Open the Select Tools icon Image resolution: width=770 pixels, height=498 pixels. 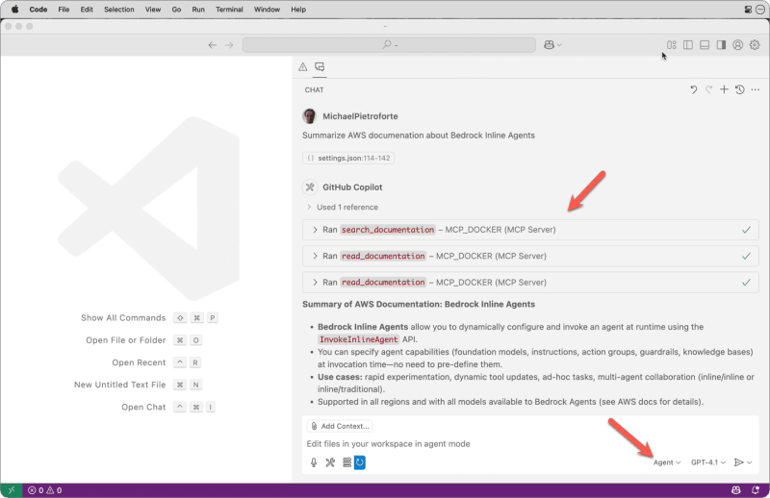[x=330, y=462]
